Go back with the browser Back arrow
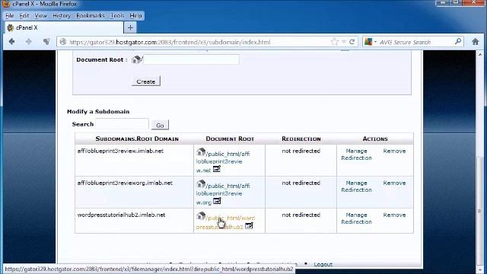The height and width of the screenshot is (274, 487). [x=12, y=42]
